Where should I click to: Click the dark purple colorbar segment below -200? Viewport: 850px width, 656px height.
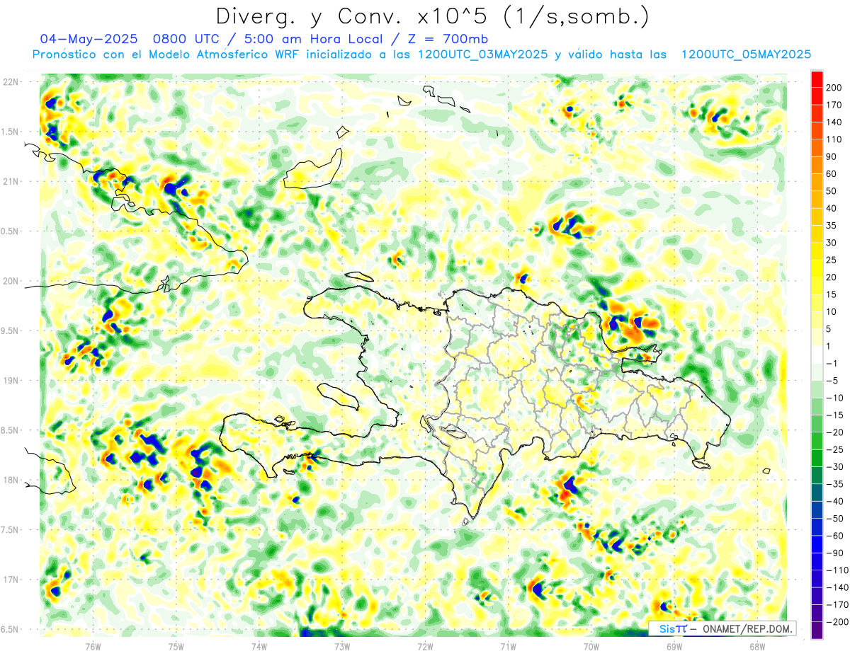click(x=817, y=631)
